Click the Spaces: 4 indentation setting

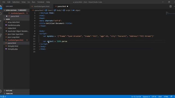(146, 97)
